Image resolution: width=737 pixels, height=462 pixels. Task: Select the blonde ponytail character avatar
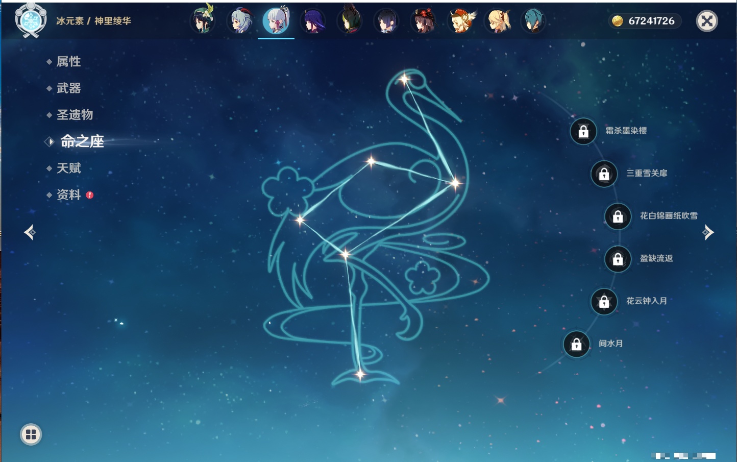point(498,21)
